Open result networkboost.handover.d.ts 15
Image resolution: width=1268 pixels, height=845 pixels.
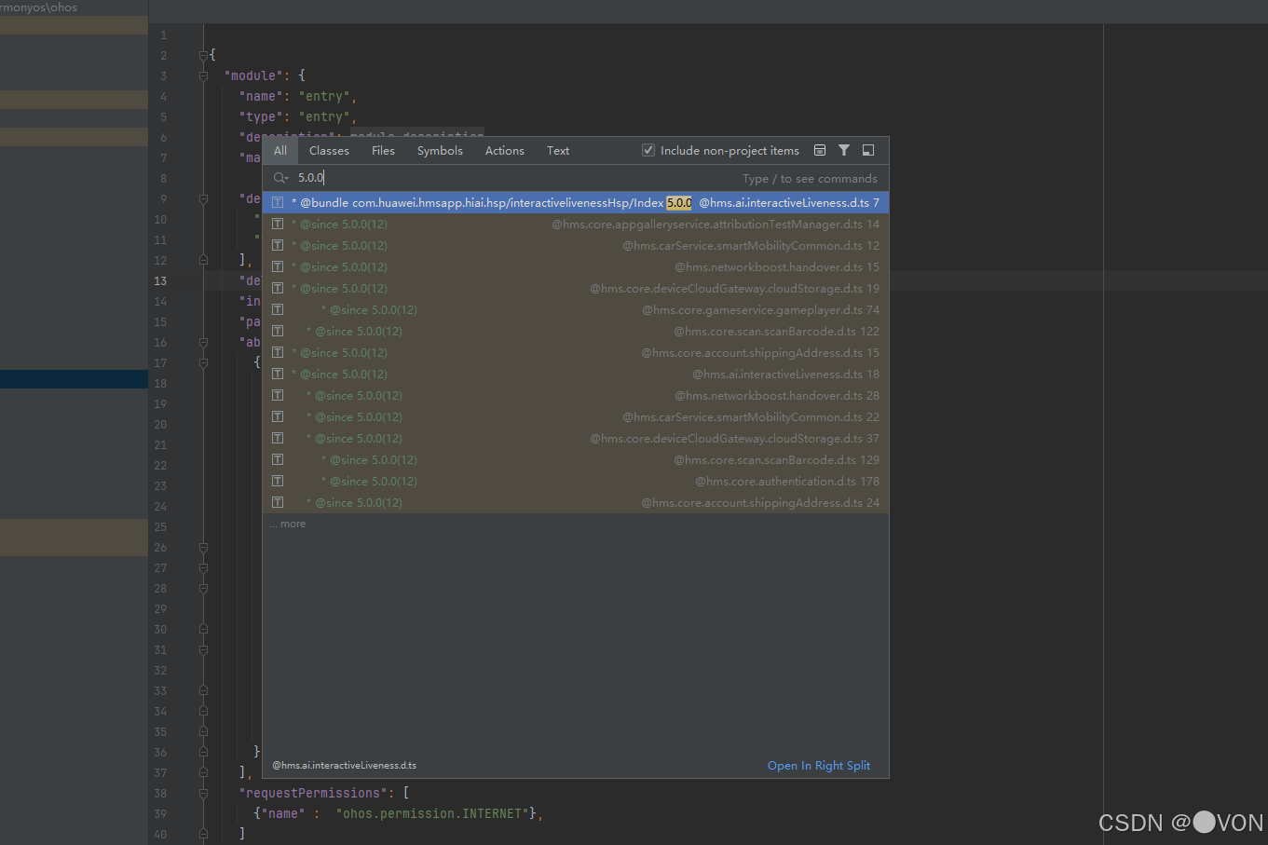[576, 267]
